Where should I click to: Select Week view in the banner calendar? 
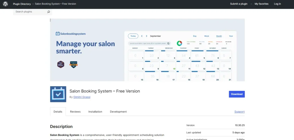207,36
